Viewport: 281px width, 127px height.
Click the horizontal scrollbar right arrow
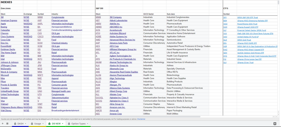pyautogui.click(x=276, y=117)
